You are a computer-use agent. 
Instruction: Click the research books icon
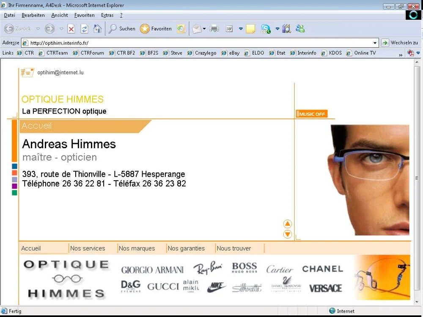pos(286,29)
